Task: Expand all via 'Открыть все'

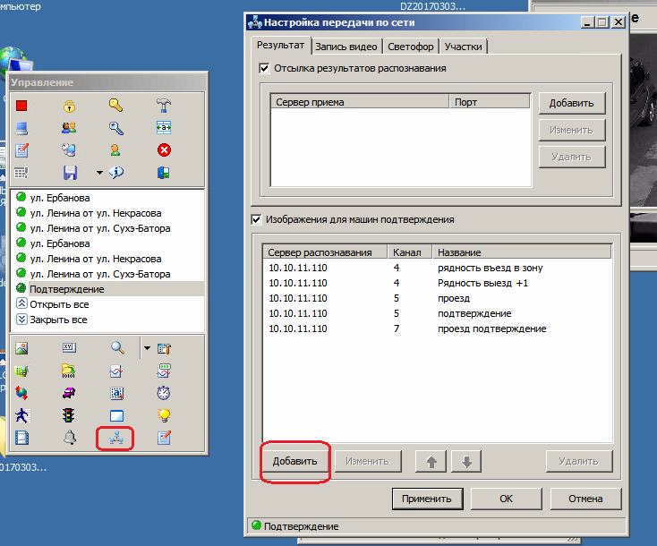Action: tap(59, 304)
